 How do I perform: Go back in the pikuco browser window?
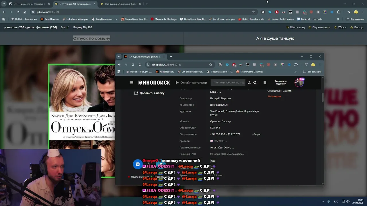pyautogui.click(x=4, y=12)
